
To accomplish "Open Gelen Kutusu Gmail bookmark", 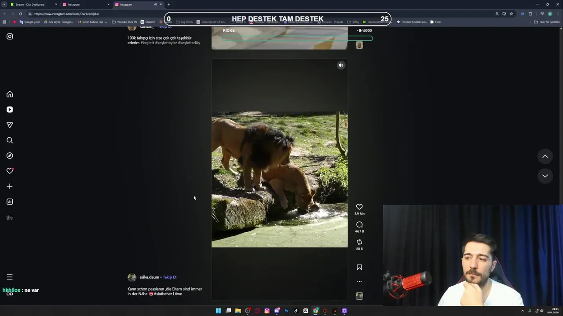I will tap(92, 22).
